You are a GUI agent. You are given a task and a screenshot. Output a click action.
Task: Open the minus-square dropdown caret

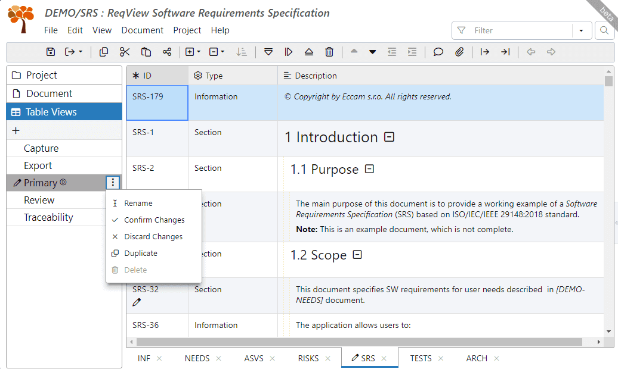coord(223,52)
